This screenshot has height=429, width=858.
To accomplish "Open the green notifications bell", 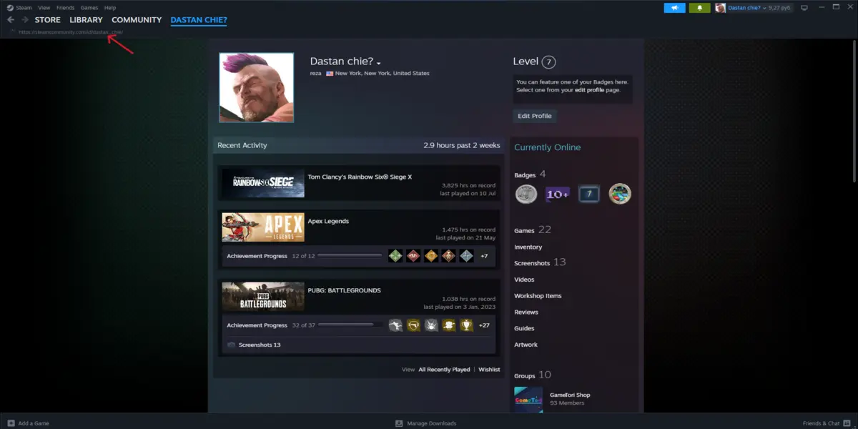I will (x=699, y=8).
